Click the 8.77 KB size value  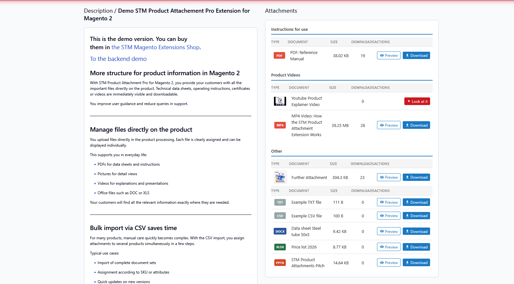[339, 247]
